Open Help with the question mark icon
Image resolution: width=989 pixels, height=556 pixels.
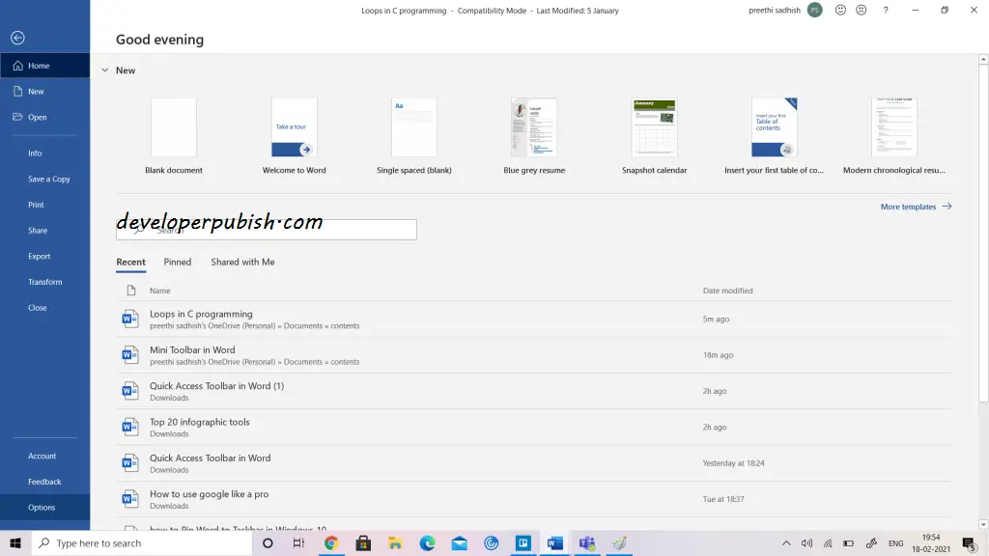(x=886, y=10)
